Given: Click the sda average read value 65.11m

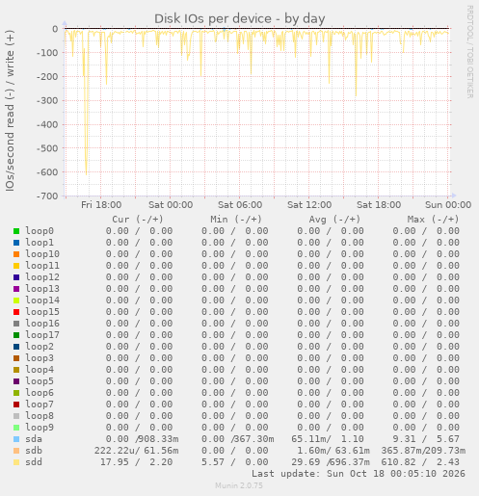Looking at the screenshot, I should (x=308, y=439).
